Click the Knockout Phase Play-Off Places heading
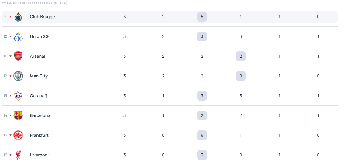Screen dimensions: 345x165 (x=34, y=3)
